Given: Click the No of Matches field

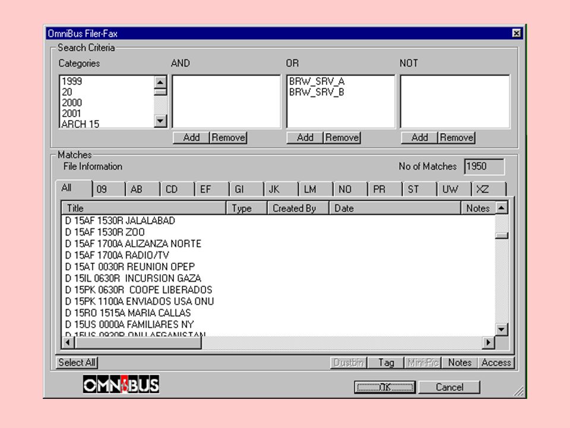Looking at the screenshot, I should pos(484,166).
